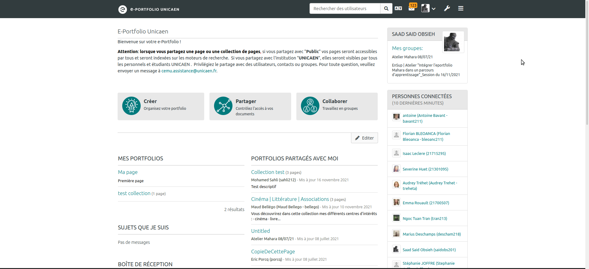
Task: Click the Partager network icon
Action: pos(223,106)
